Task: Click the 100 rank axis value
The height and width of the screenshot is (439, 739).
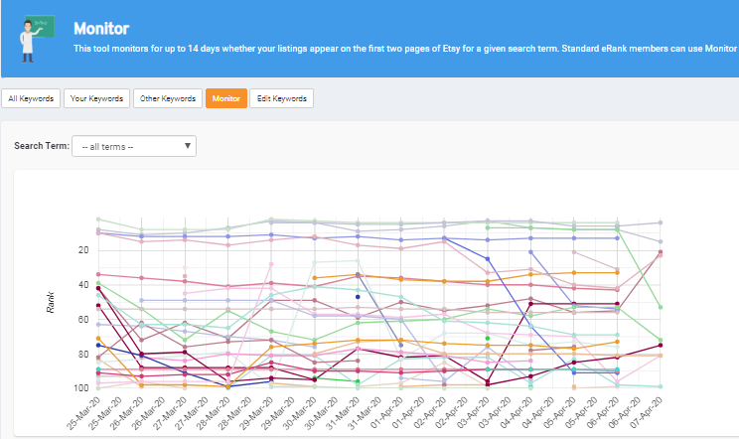Action: click(x=81, y=387)
